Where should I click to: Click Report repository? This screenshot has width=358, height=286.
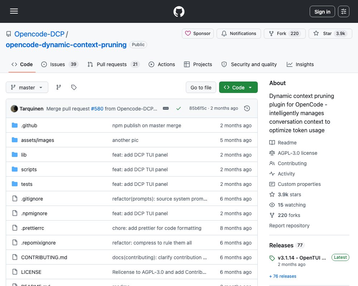pos(289,226)
